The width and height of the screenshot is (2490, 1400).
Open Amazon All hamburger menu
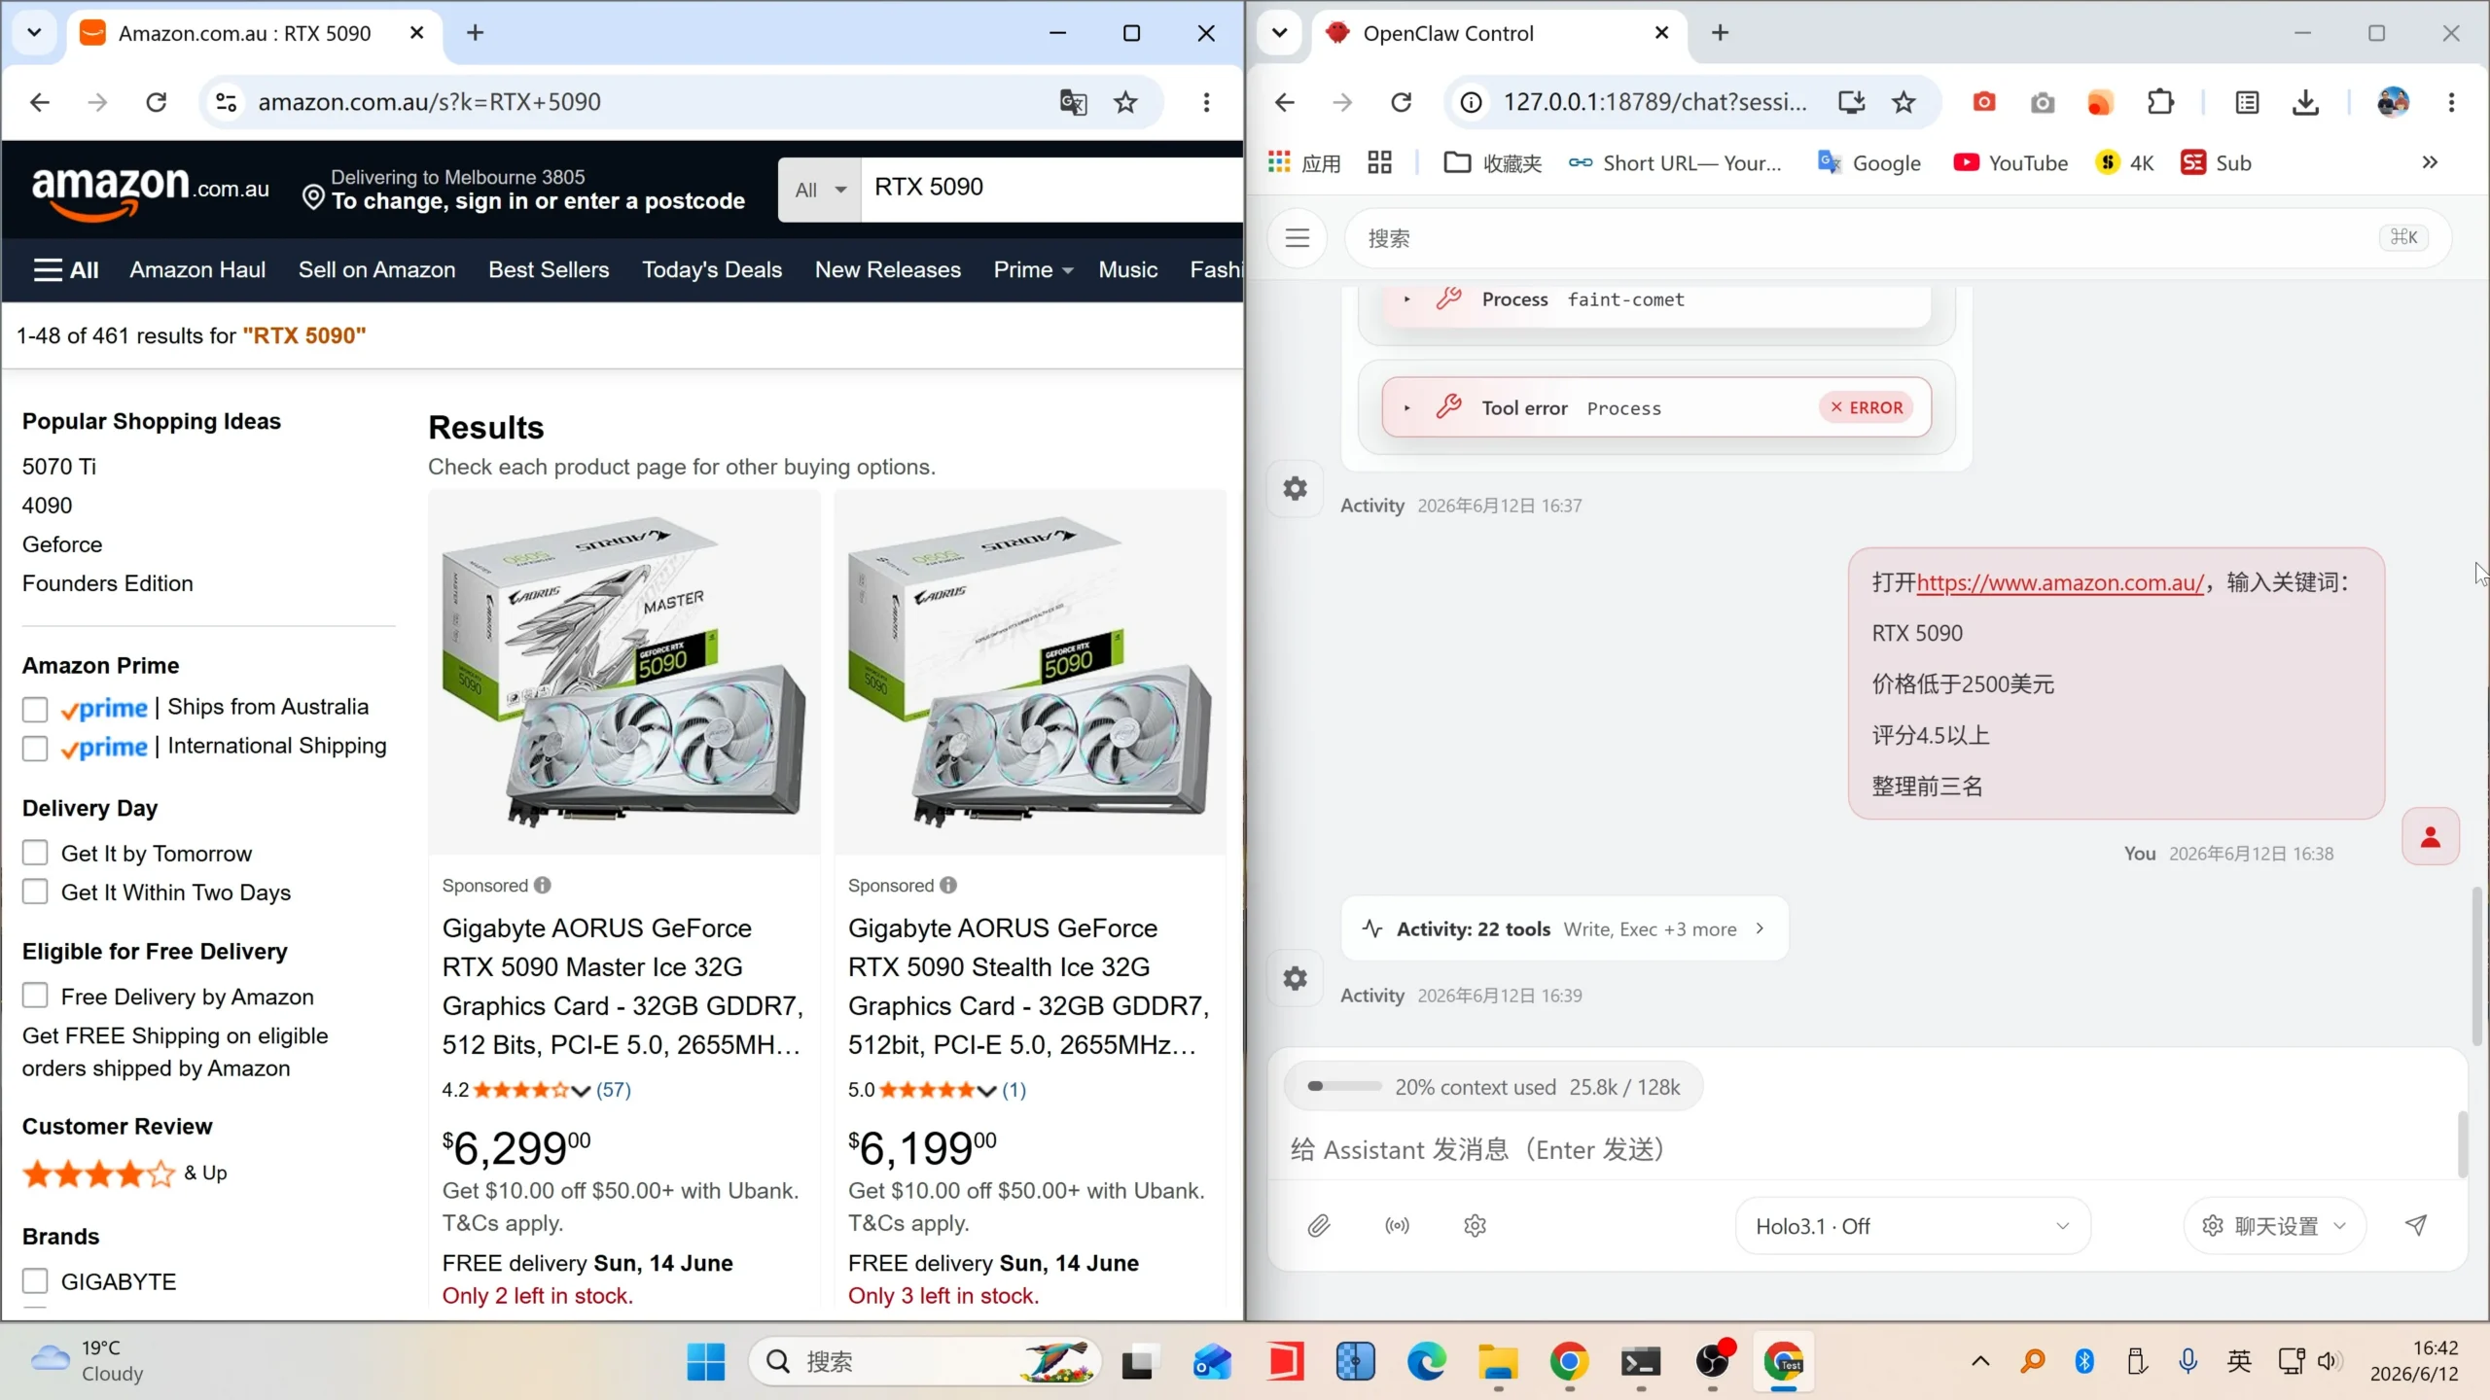pos(66,270)
